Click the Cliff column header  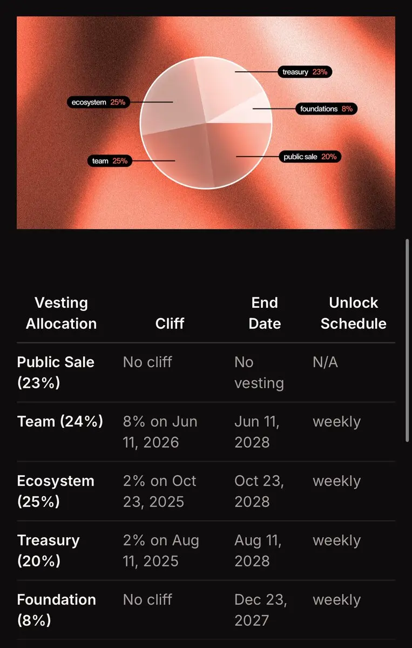170,323
